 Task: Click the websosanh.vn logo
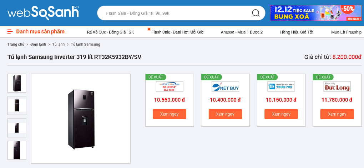(x=43, y=12)
